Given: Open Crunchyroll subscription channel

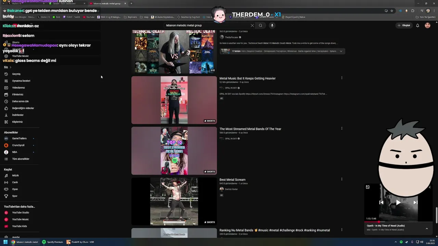Looking at the screenshot, I should click(18, 145).
